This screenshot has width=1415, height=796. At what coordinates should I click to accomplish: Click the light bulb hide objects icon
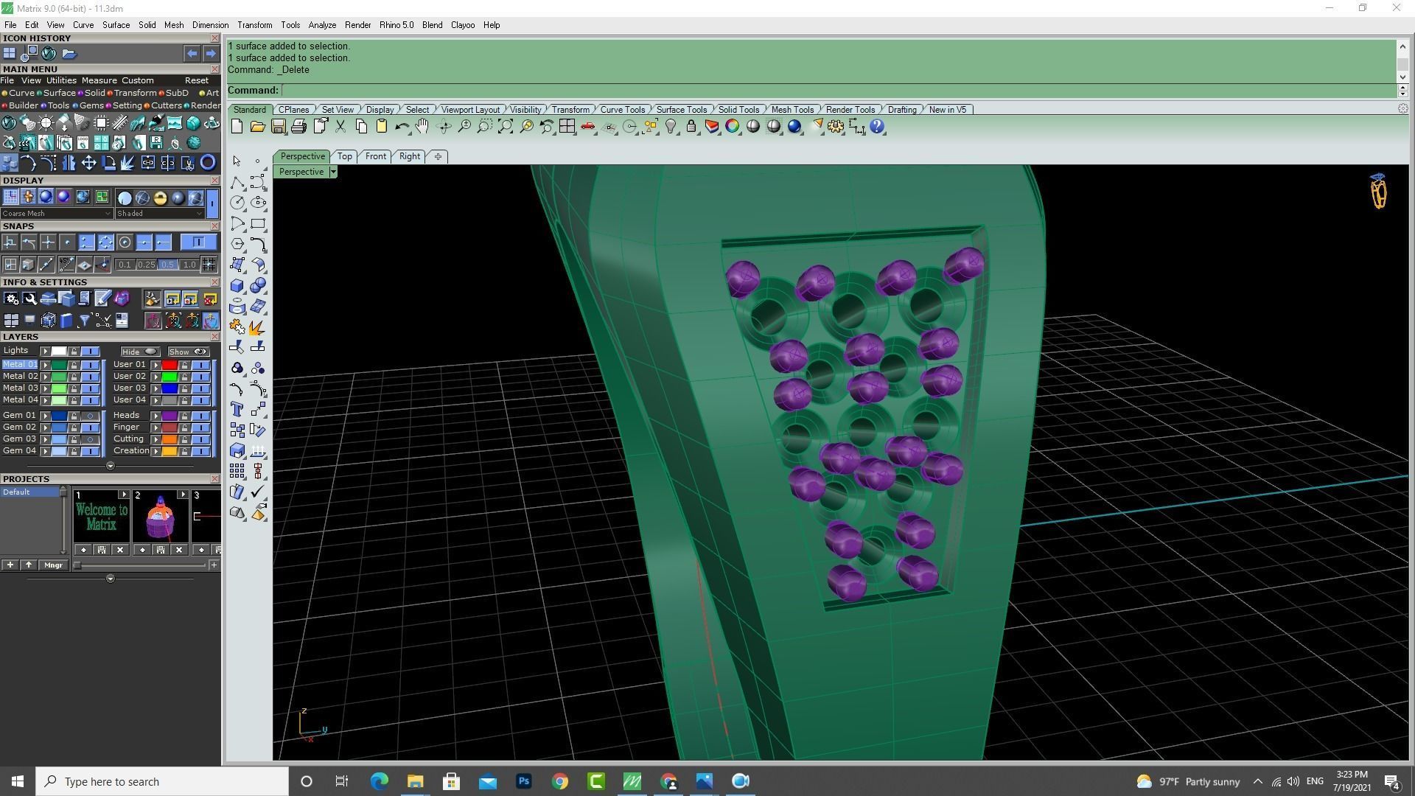[671, 127]
